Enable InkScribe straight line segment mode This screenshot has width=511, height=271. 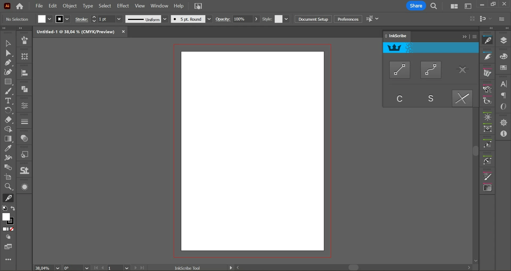coord(400,70)
